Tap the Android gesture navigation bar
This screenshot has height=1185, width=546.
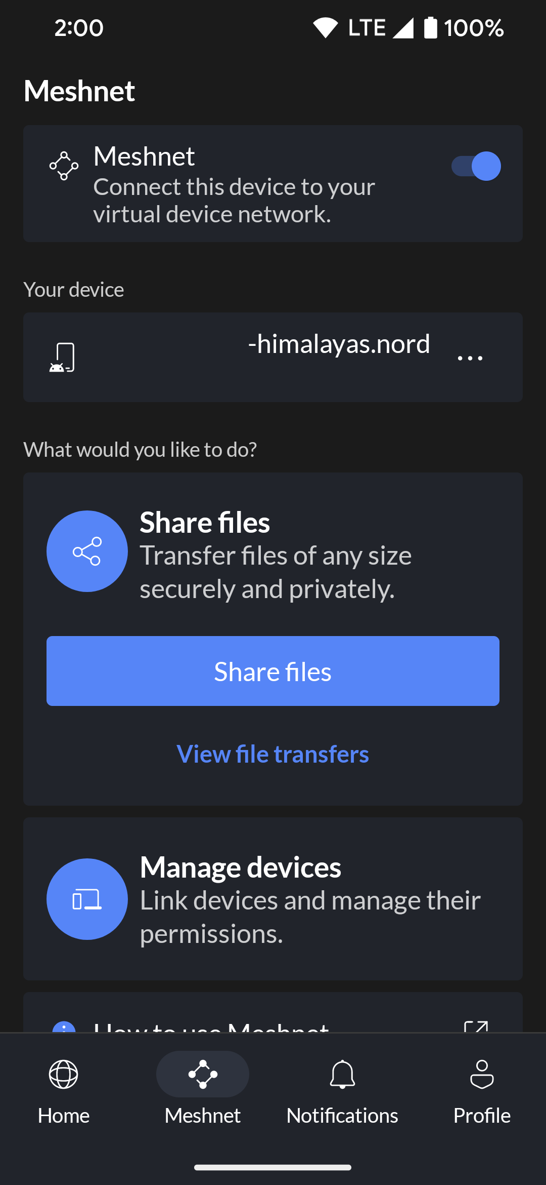coord(273,1168)
